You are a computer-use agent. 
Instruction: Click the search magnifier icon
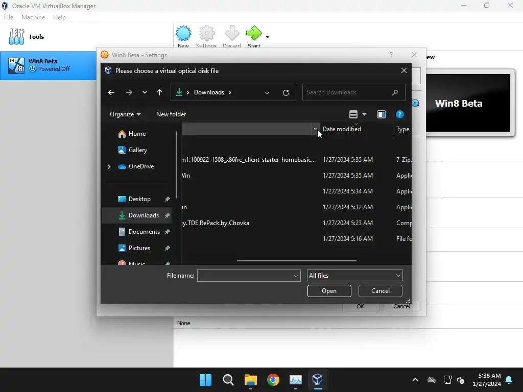pyautogui.click(x=395, y=92)
